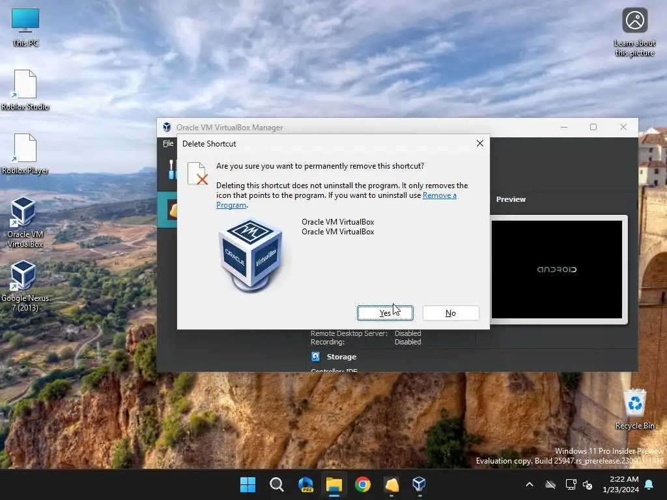Click No to keep the shortcut
Viewport: 667px width, 500px height.
pyautogui.click(x=451, y=313)
